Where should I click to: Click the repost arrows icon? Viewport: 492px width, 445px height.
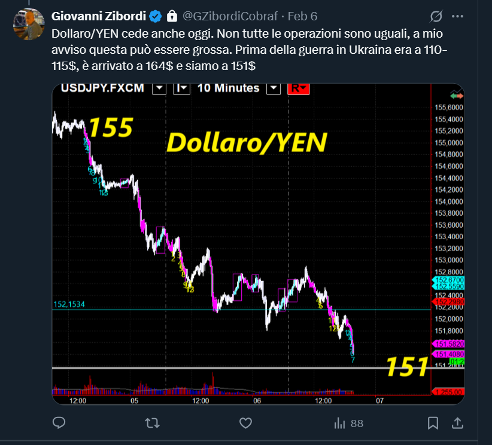tap(153, 423)
